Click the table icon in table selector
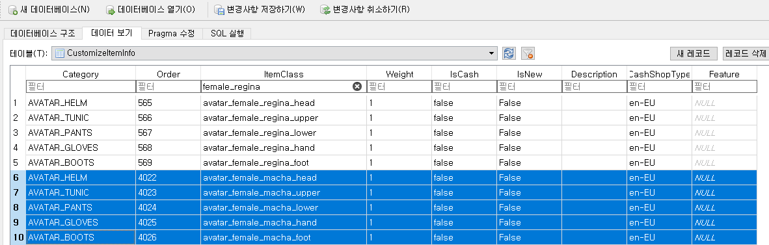 [59, 53]
